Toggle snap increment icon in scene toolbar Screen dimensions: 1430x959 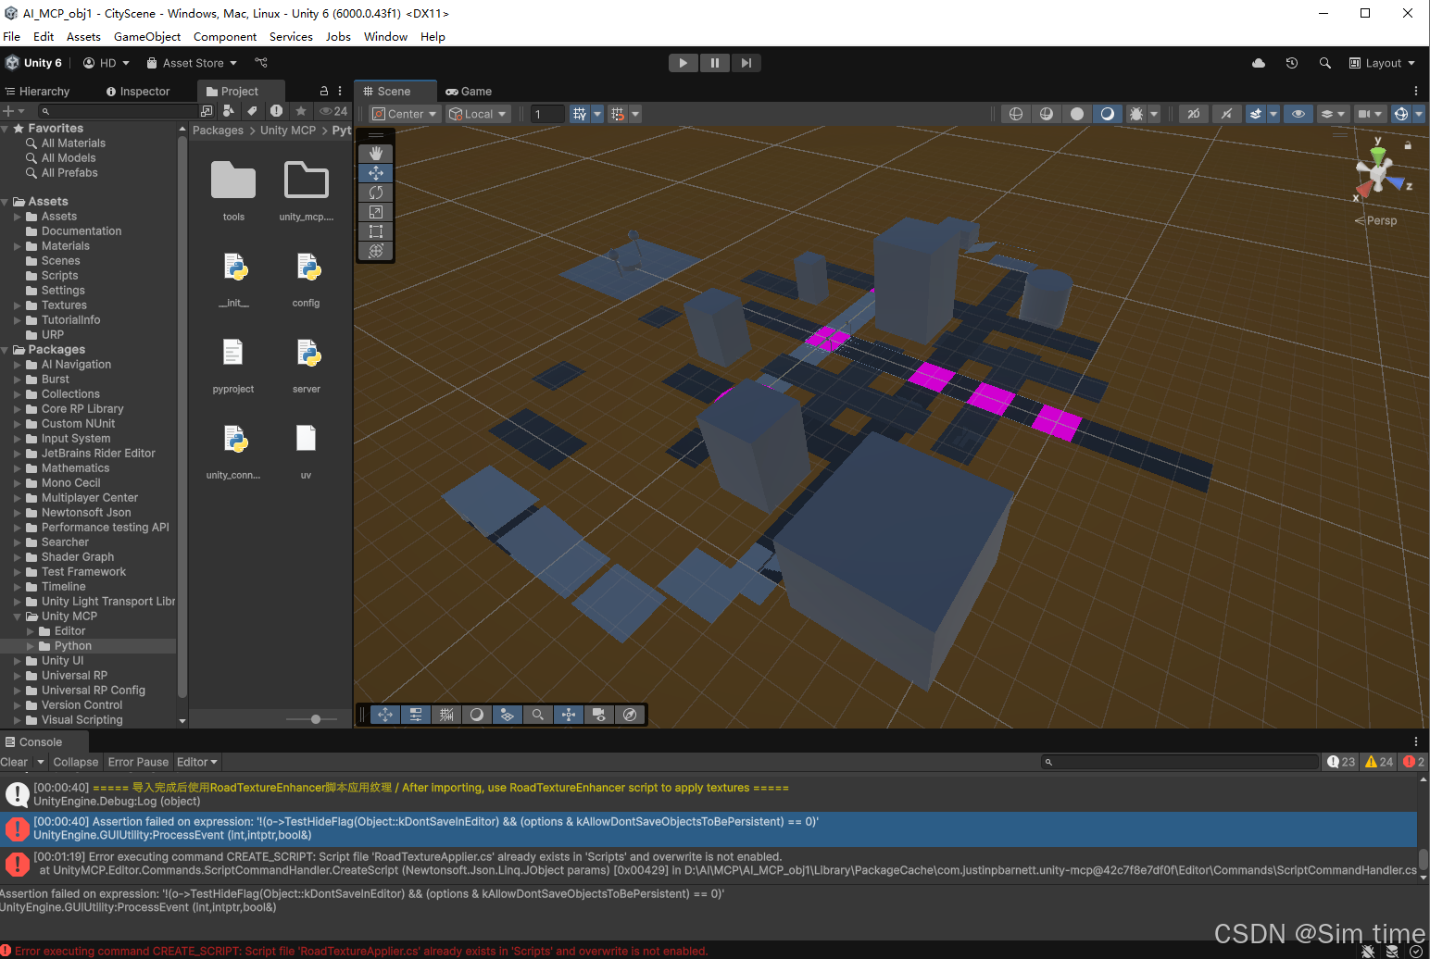[618, 114]
